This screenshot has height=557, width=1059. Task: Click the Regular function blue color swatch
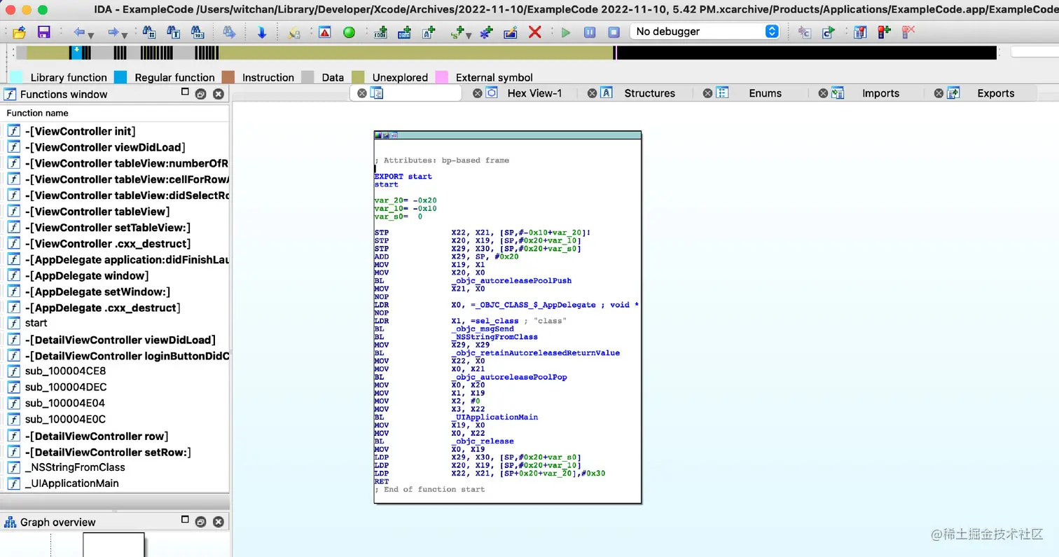point(120,77)
